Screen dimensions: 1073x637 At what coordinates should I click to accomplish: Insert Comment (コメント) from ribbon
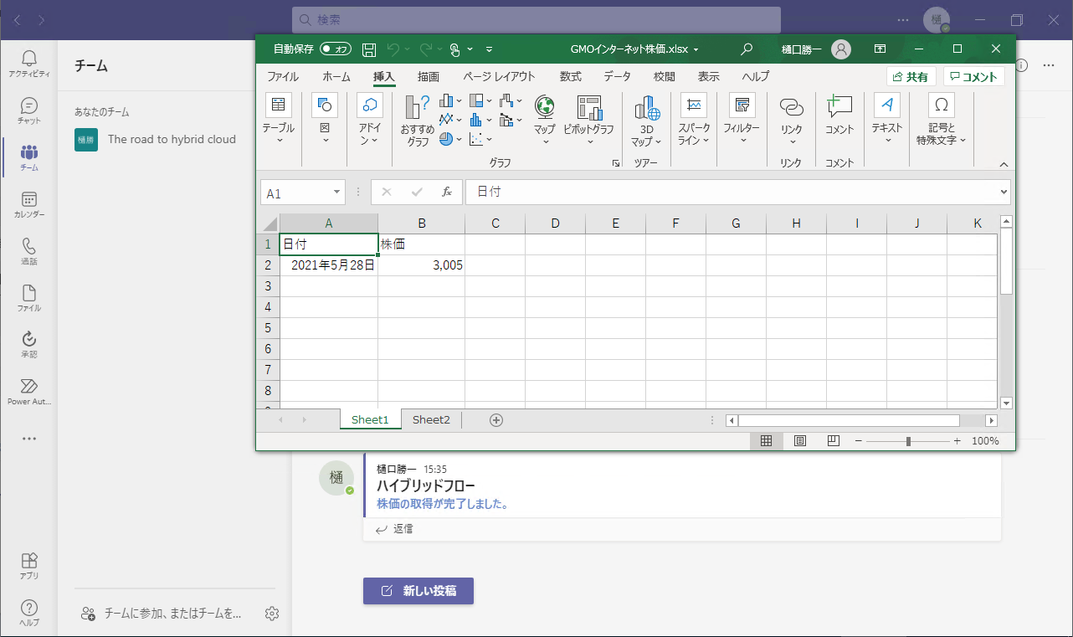tap(839, 116)
